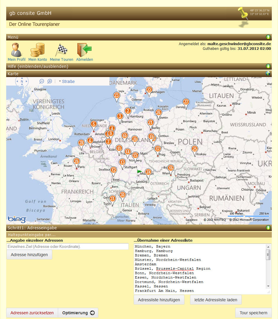Click in the Einzelnes Ziel address field

coord(68,246)
